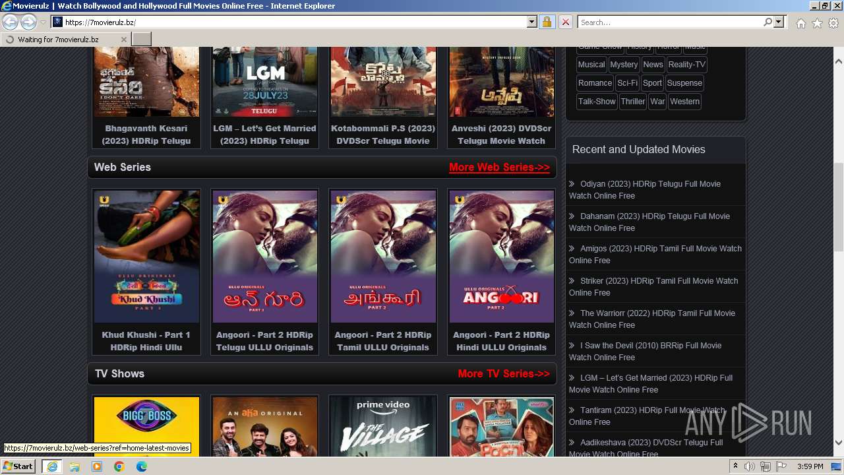The height and width of the screenshot is (475, 844).
Task: Open the Bigg Boss TV show thumbnail
Action: [146, 426]
